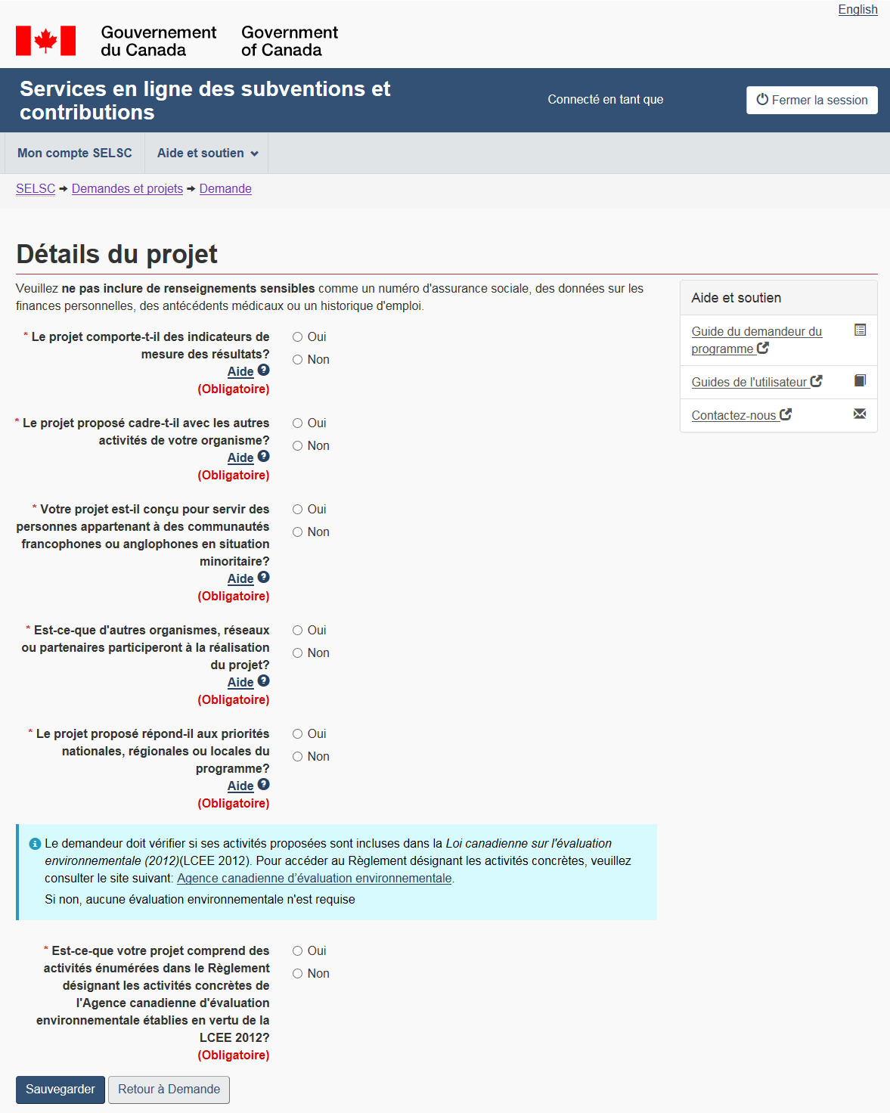Open Demandes et projets breadcrumb link
The height and width of the screenshot is (1113, 890).
tap(127, 189)
